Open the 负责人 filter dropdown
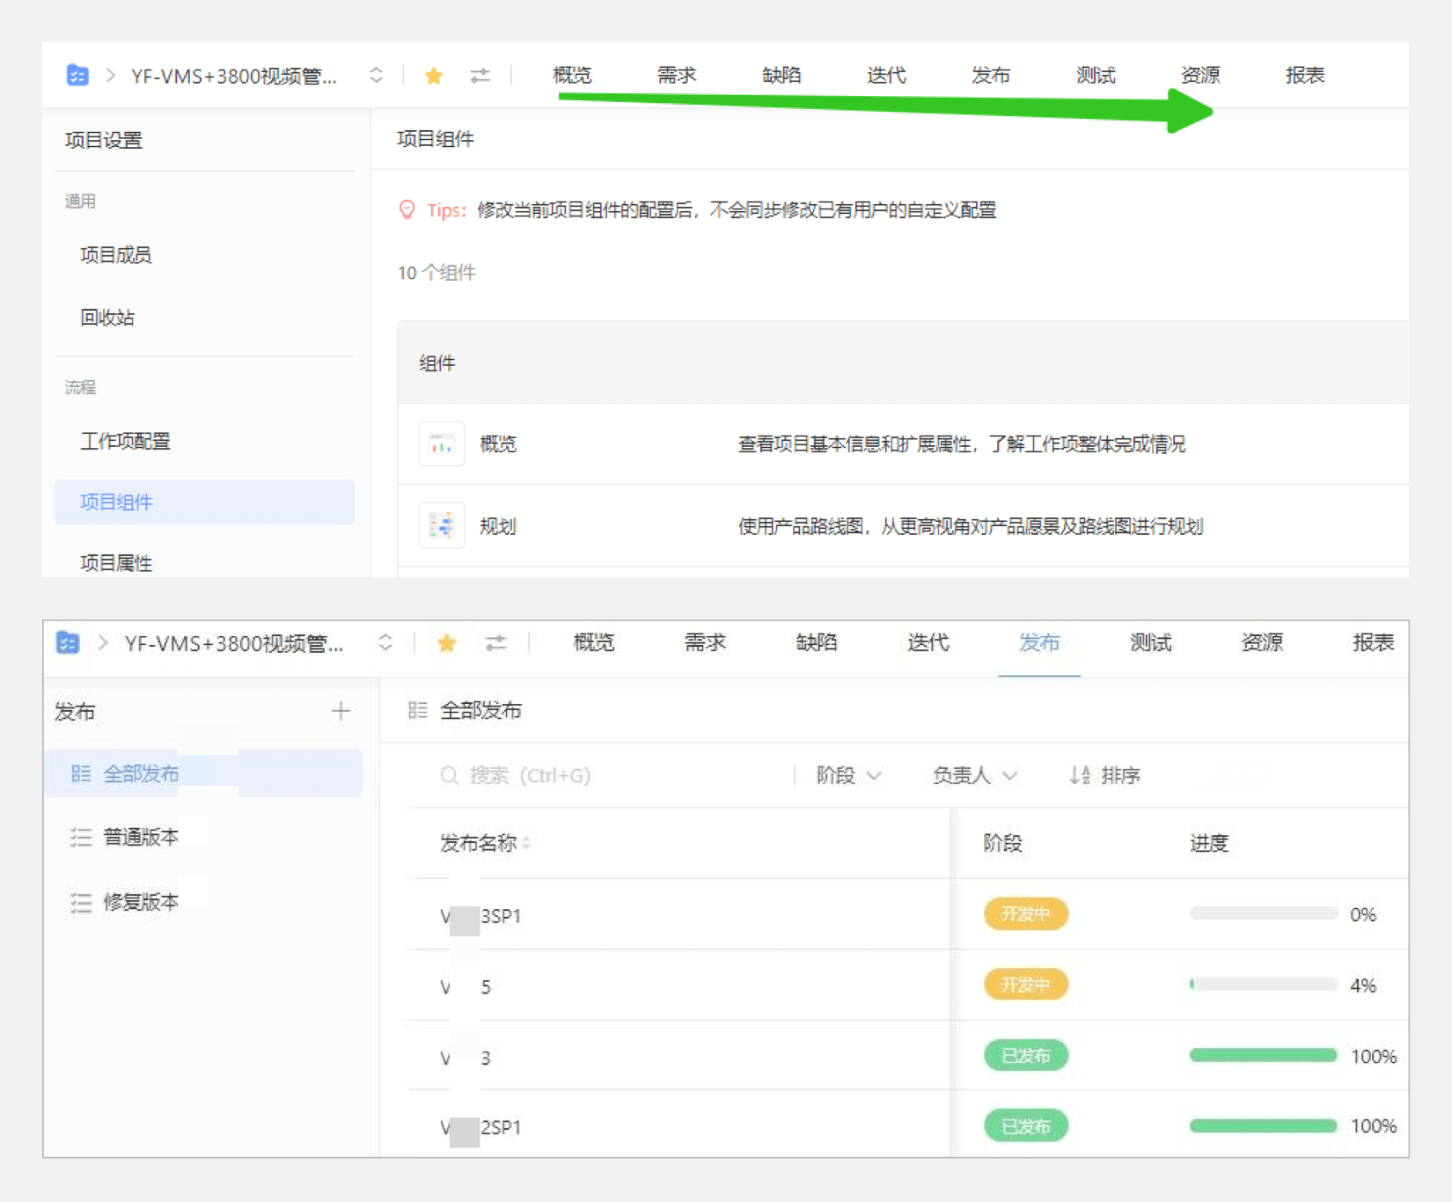This screenshot has width=1452, height=1202. coord(973,775)
